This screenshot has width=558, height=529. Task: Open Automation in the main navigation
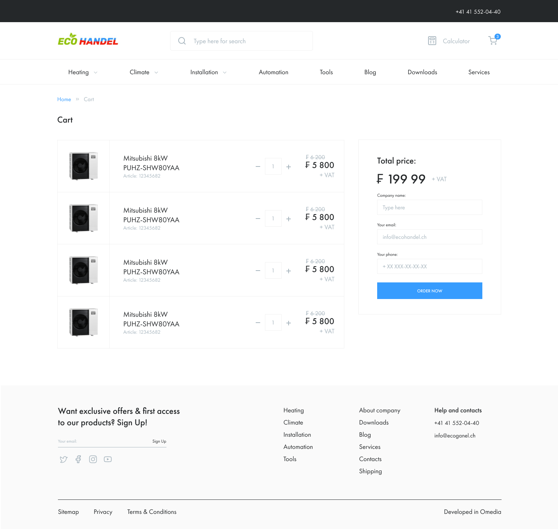point(273,72)
